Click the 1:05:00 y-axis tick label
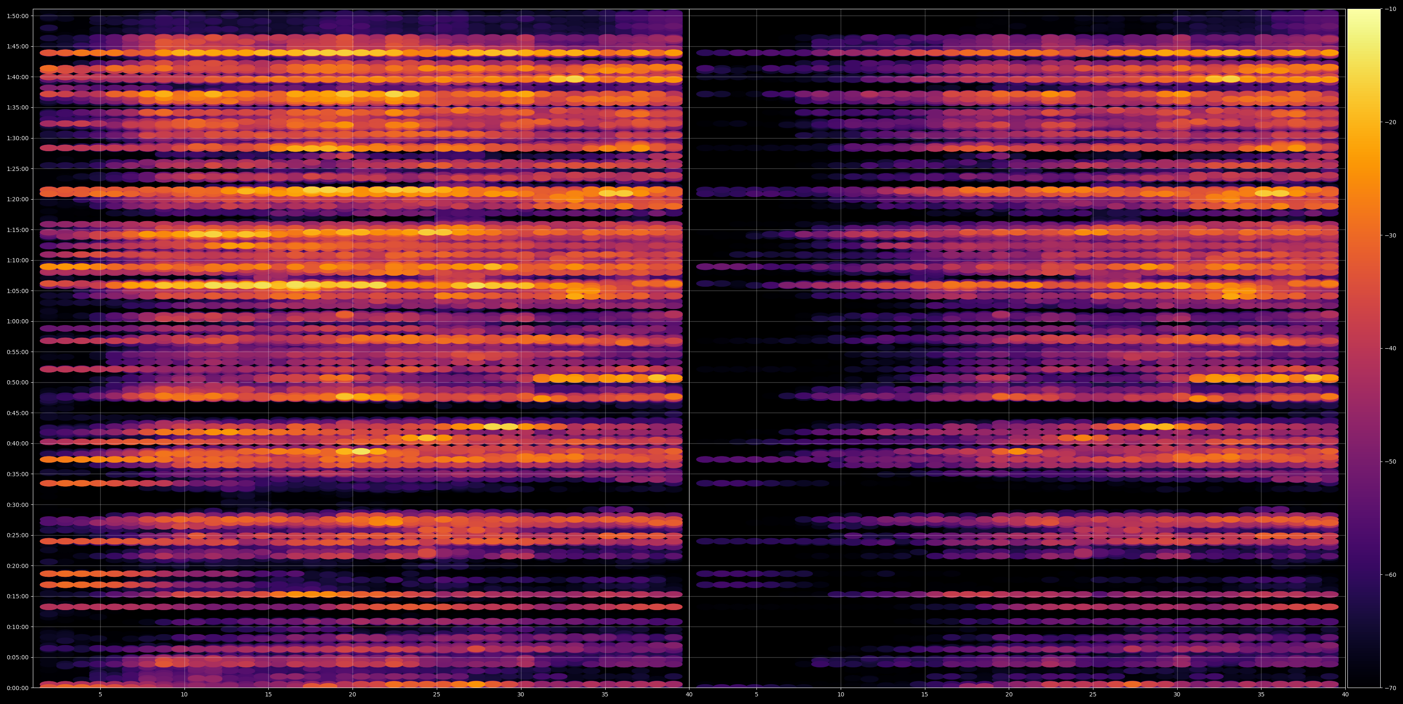 tap(17, 291)
